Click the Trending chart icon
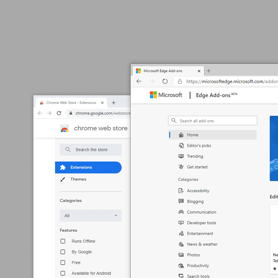 (x=181, y=156)
